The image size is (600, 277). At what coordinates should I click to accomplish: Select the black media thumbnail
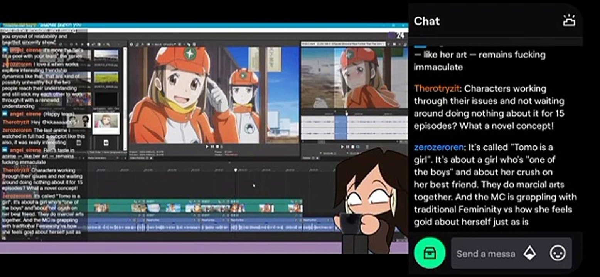106,99
